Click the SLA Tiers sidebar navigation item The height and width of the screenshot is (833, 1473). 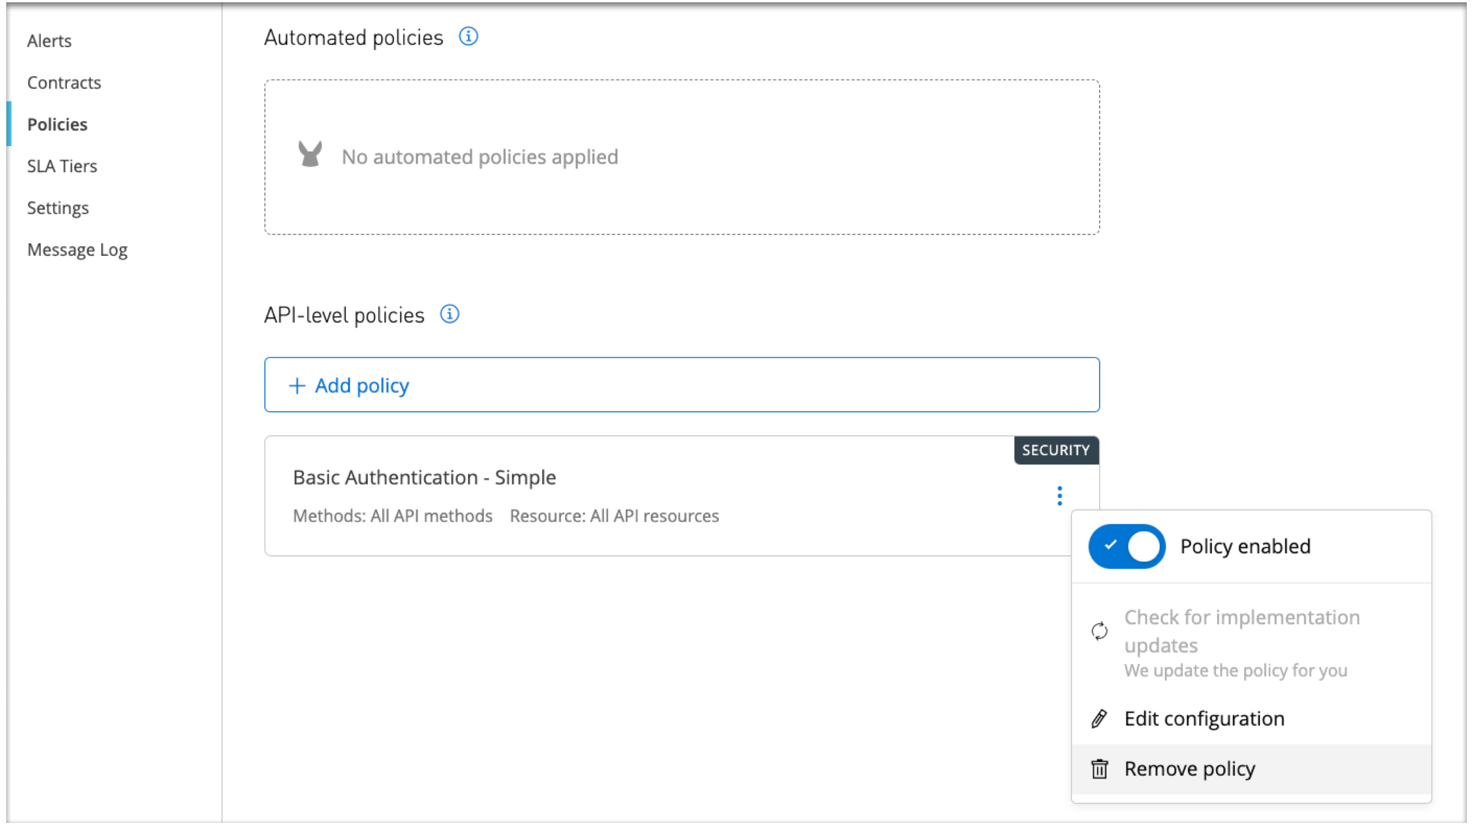pyautogui.click(x=61, y=166)
